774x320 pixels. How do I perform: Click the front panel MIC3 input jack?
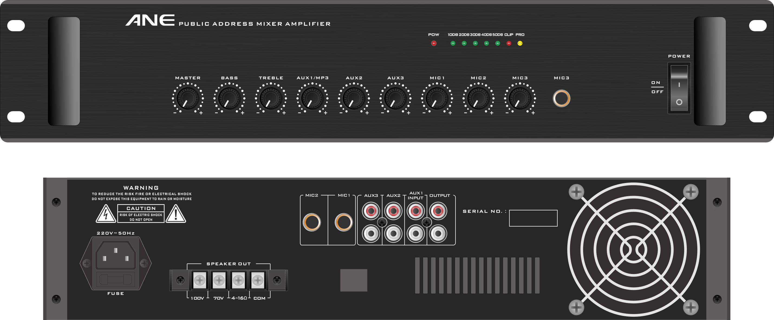[561, 98]
